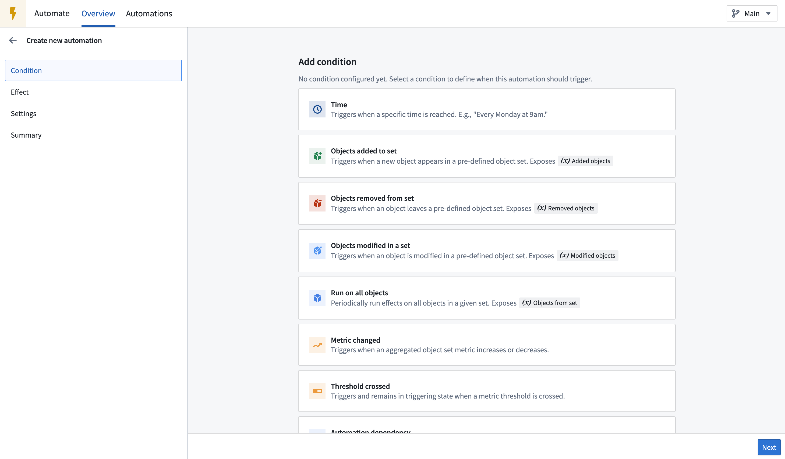Image resolution: width=785 pixels, height=459 pixels.
Task: Click the Metric changed trend arrow icon
Action: (x=317, y=345)
